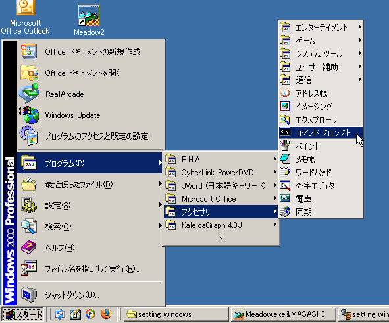Launch メモ帳 notepad entry
The height and width of the screenshot is (323, 389).
321,159
